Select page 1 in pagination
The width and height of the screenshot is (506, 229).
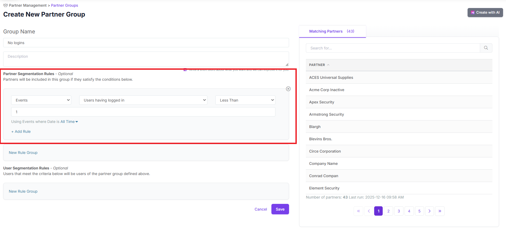[x=378, y=211]
